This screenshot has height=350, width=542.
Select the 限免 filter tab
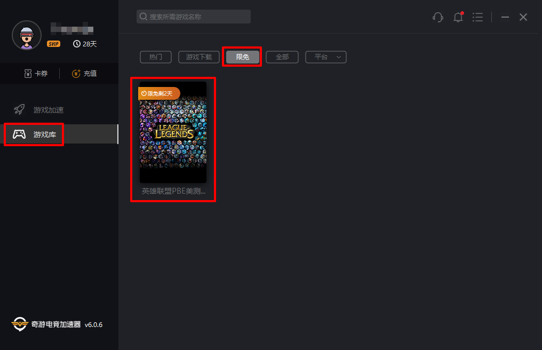click(242, 57)
